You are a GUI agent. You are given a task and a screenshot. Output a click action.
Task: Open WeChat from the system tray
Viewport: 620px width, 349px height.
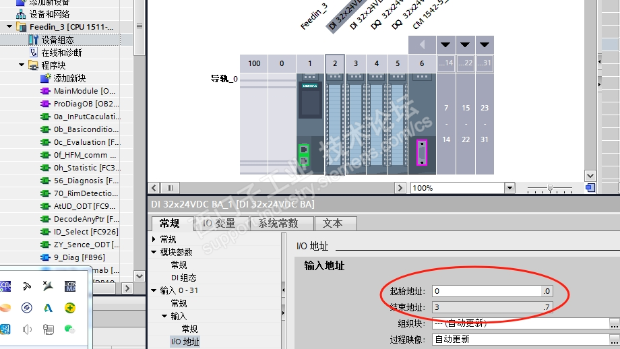(69, 329)
